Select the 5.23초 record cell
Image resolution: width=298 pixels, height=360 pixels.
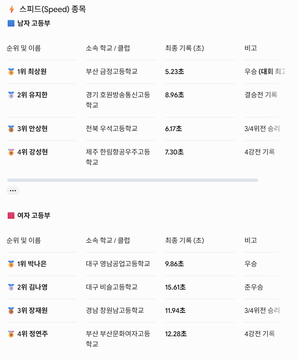[x=174, y=72]
